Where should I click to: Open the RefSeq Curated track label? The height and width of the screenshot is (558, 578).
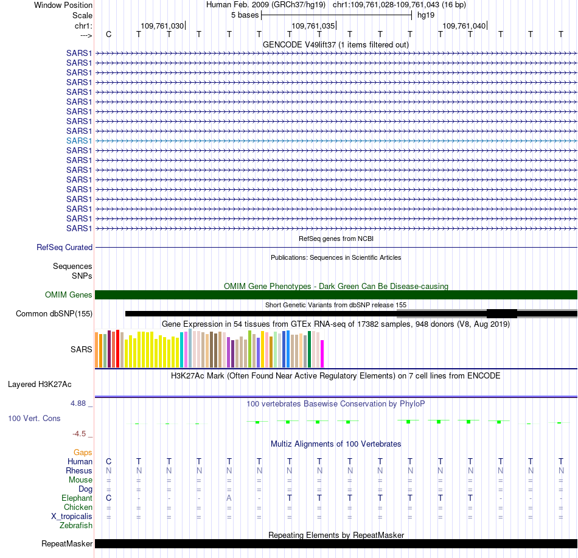coord(64,247)
